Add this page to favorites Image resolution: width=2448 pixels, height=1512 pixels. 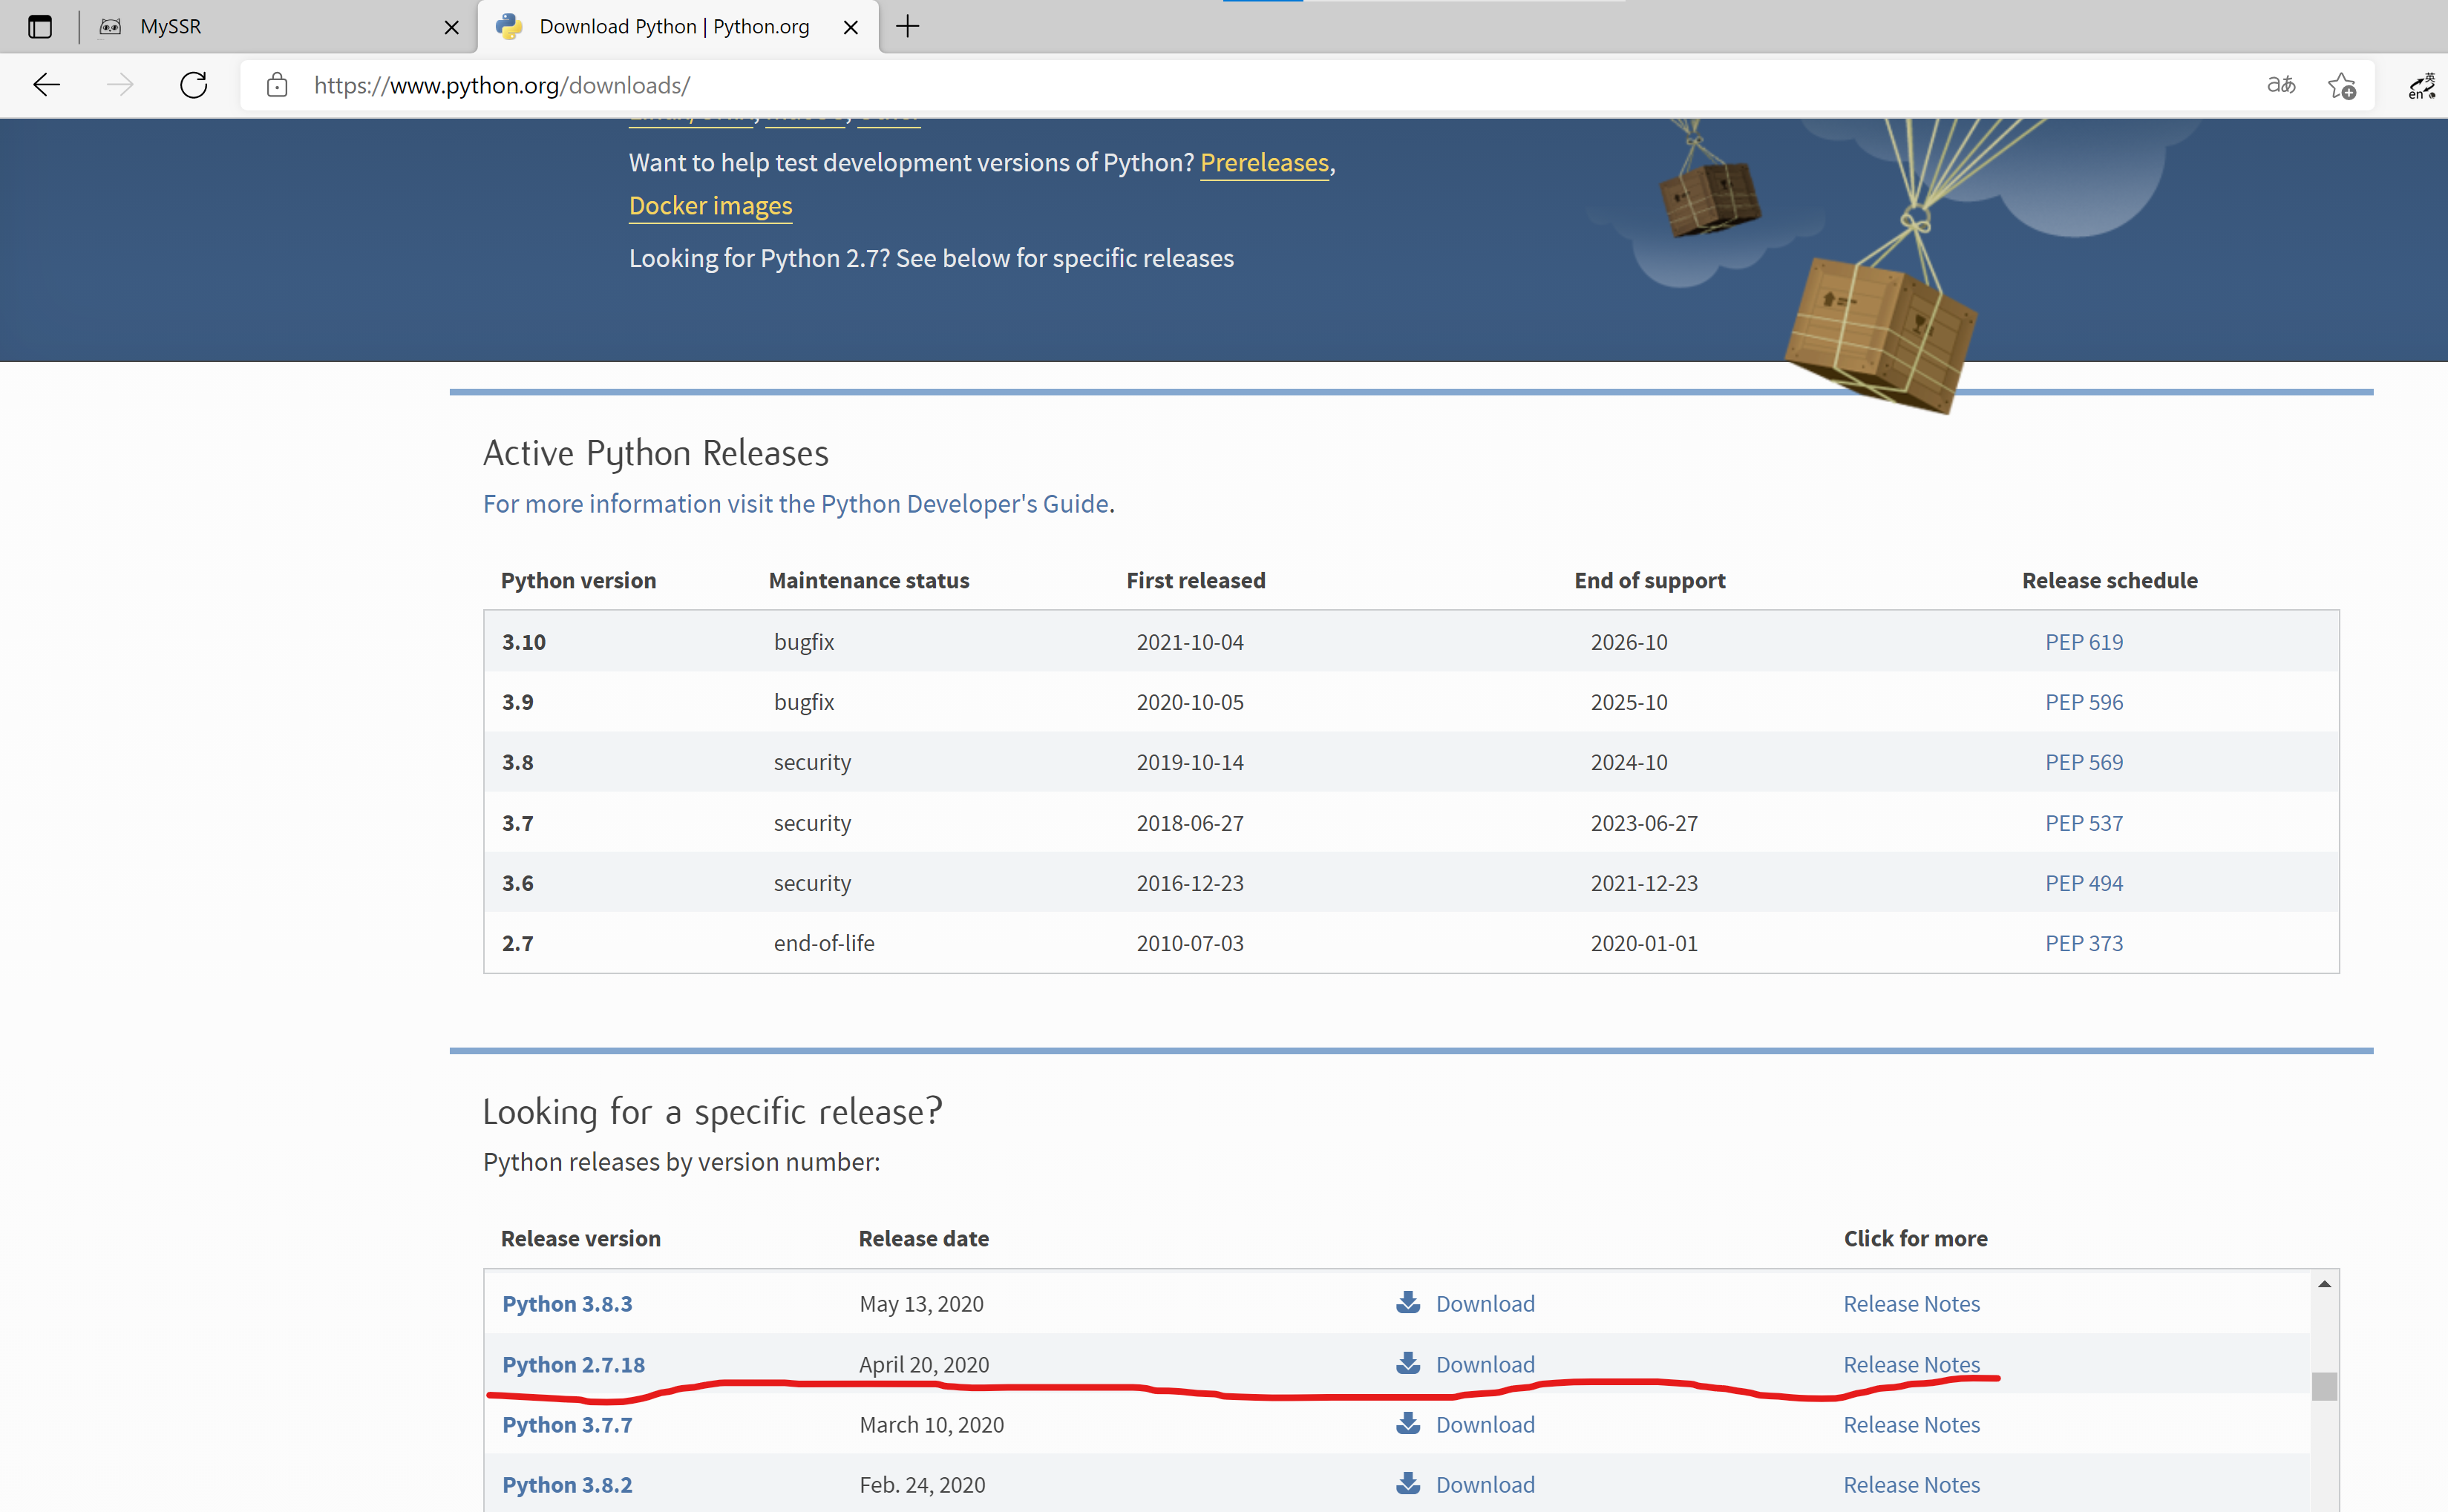coord(2341,86)
